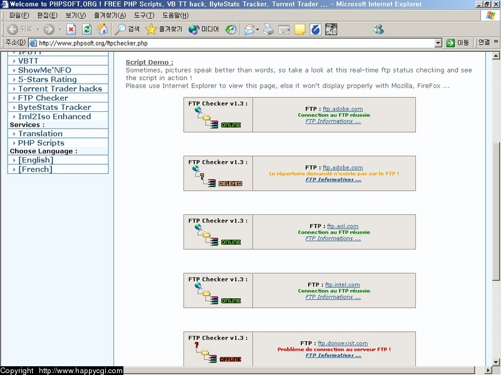Open the 5-Stars Rating sidebar link

pos(48,79)
